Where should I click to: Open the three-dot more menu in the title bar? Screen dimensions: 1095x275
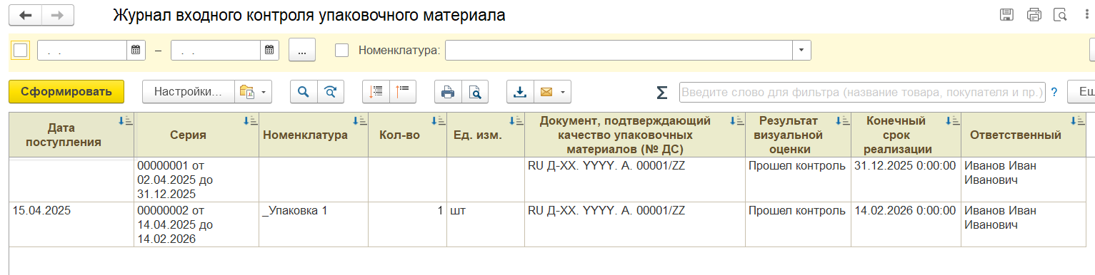[x=1086, y=15]
